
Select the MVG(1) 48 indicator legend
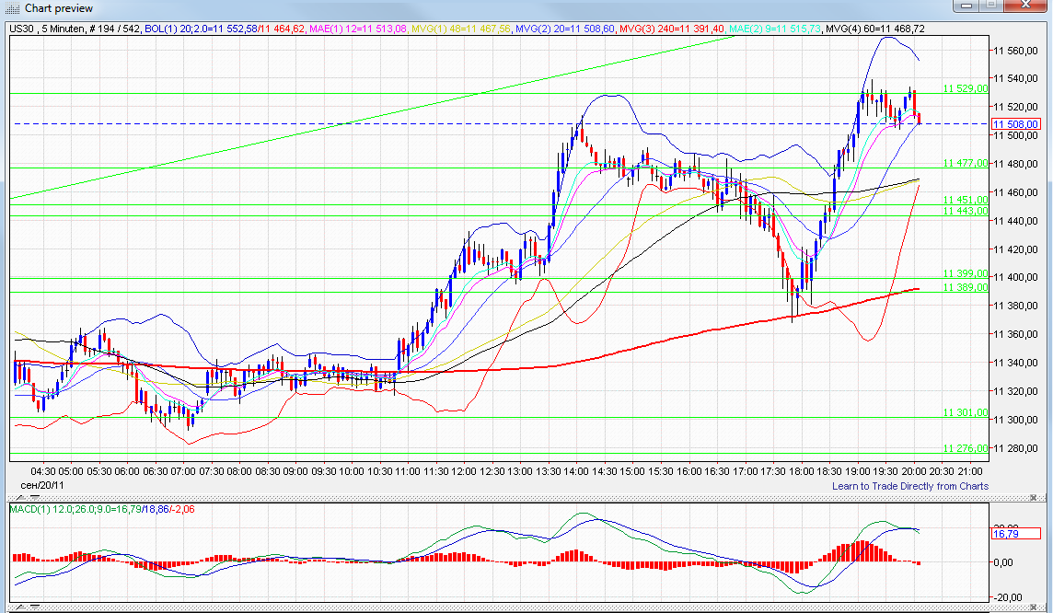coord(460,29)
